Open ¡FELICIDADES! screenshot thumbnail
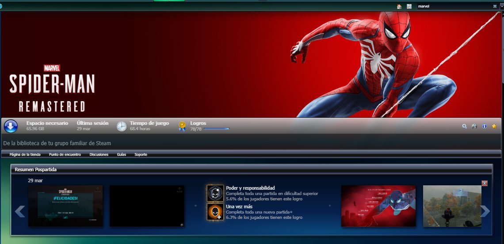The image size is (504, 244). point(65,206)
